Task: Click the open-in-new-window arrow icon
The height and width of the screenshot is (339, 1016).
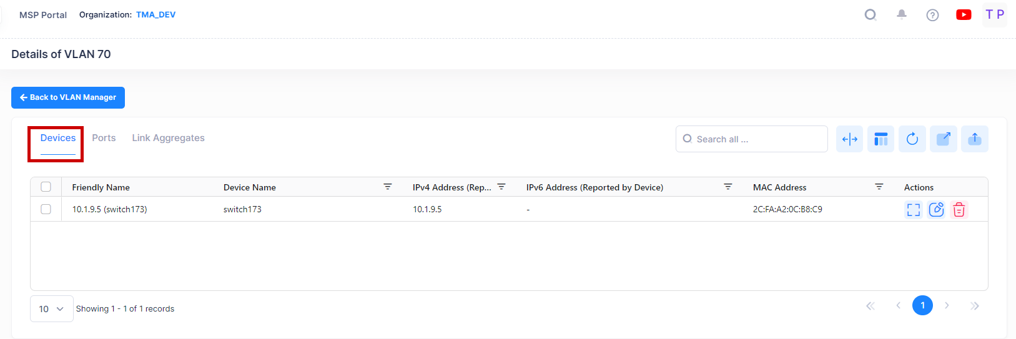Action: point(943,139)
